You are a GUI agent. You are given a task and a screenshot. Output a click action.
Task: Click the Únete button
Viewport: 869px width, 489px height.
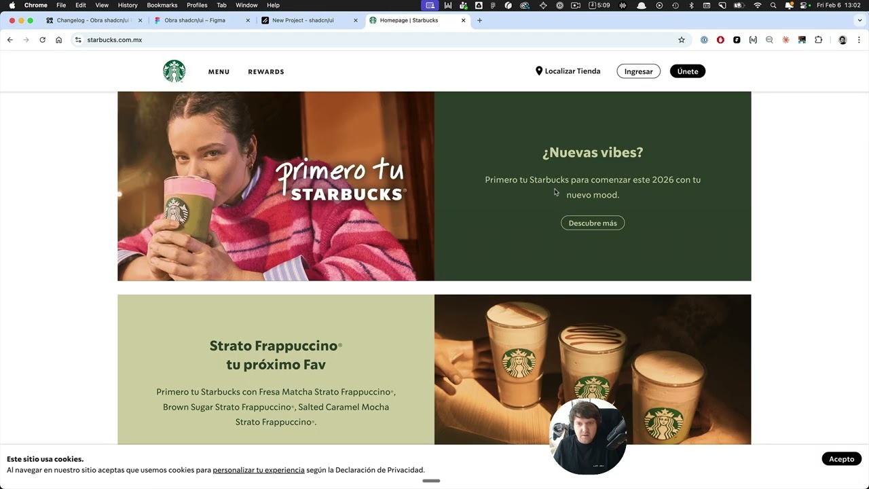pos(688,71)
